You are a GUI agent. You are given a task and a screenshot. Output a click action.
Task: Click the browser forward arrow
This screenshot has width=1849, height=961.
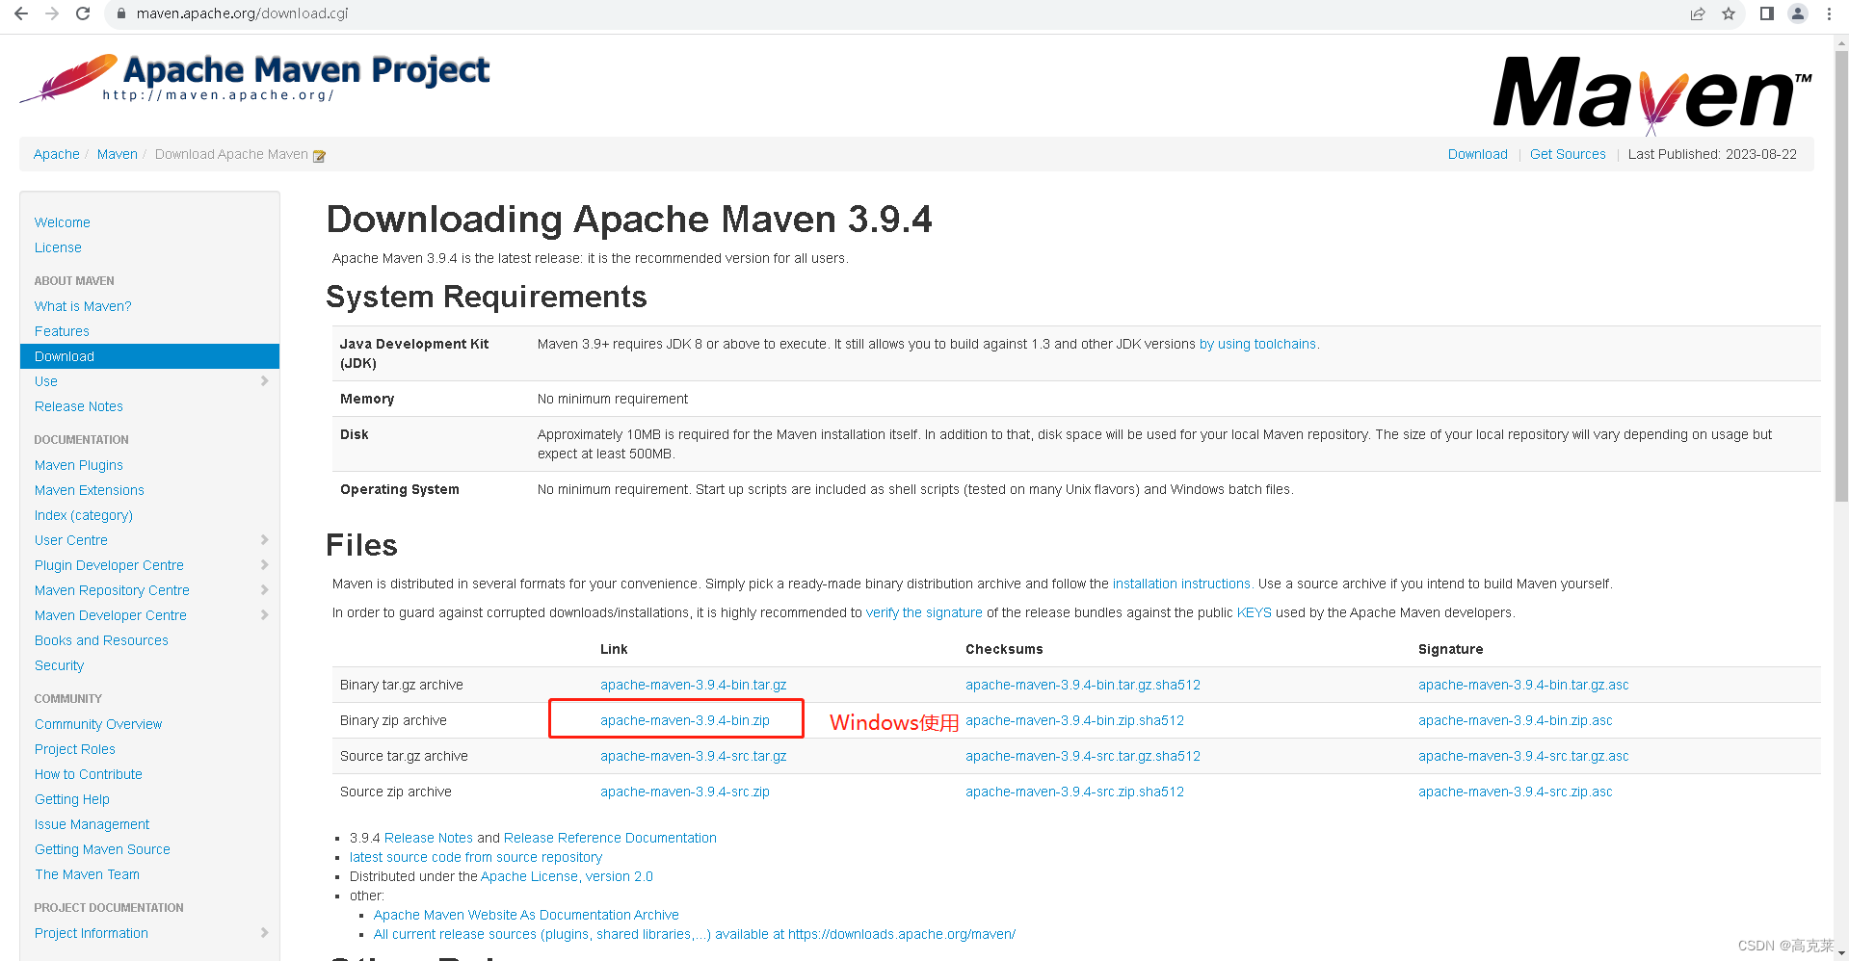click(52, 13)
